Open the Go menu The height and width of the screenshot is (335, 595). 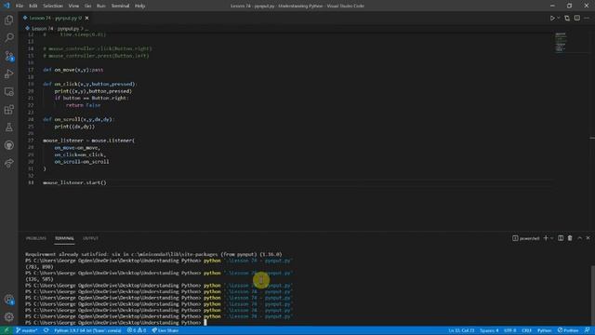(x=87, y=6)
